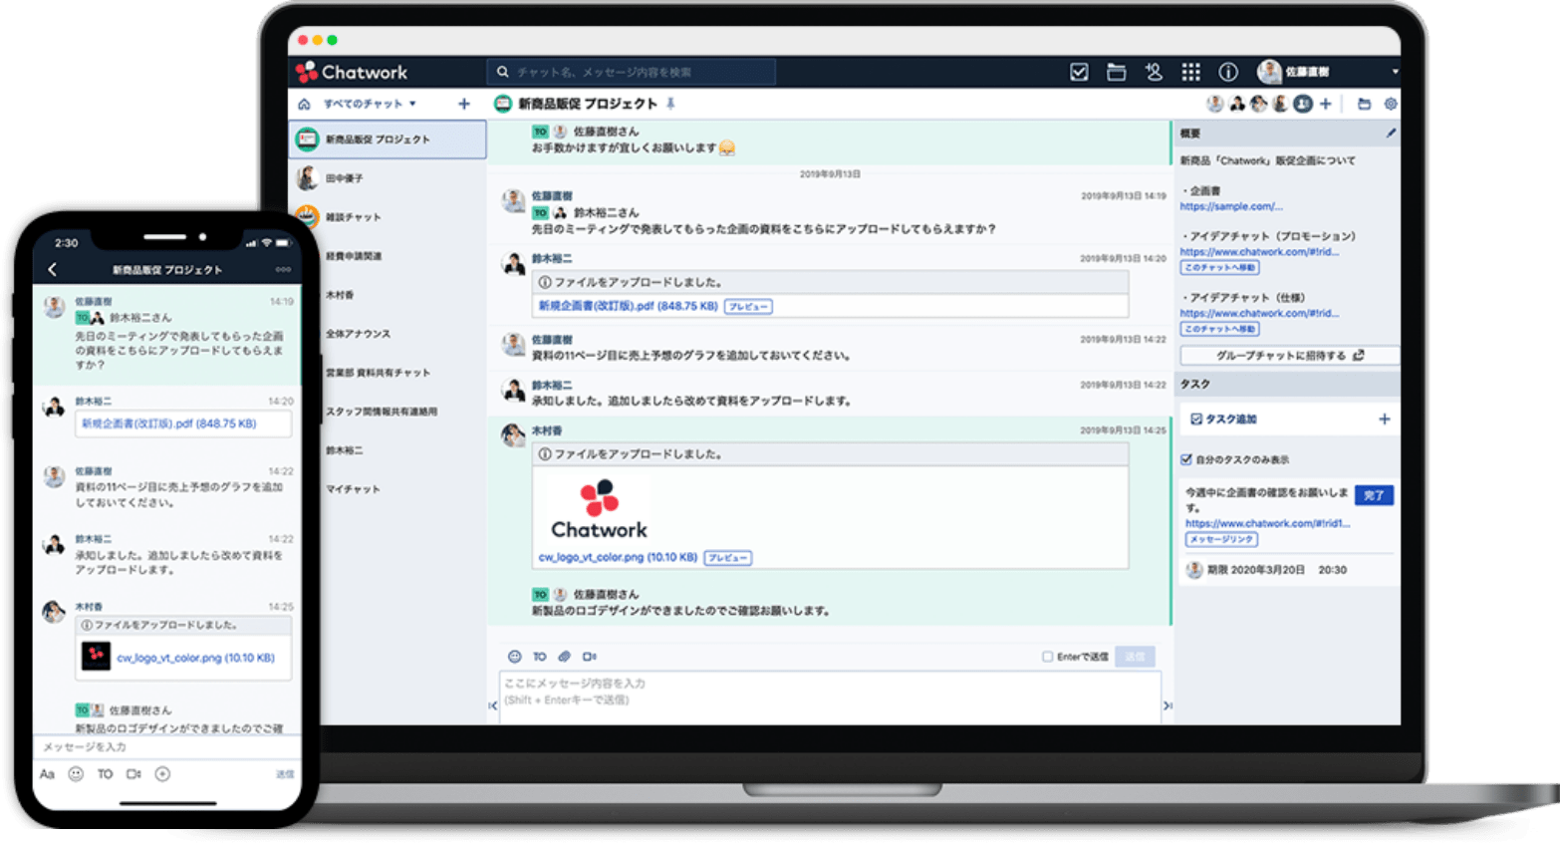Screen dimensions: 1560x843
Task: Collapse the right panel with the chevron arrow
Action: click(1168, 704)
